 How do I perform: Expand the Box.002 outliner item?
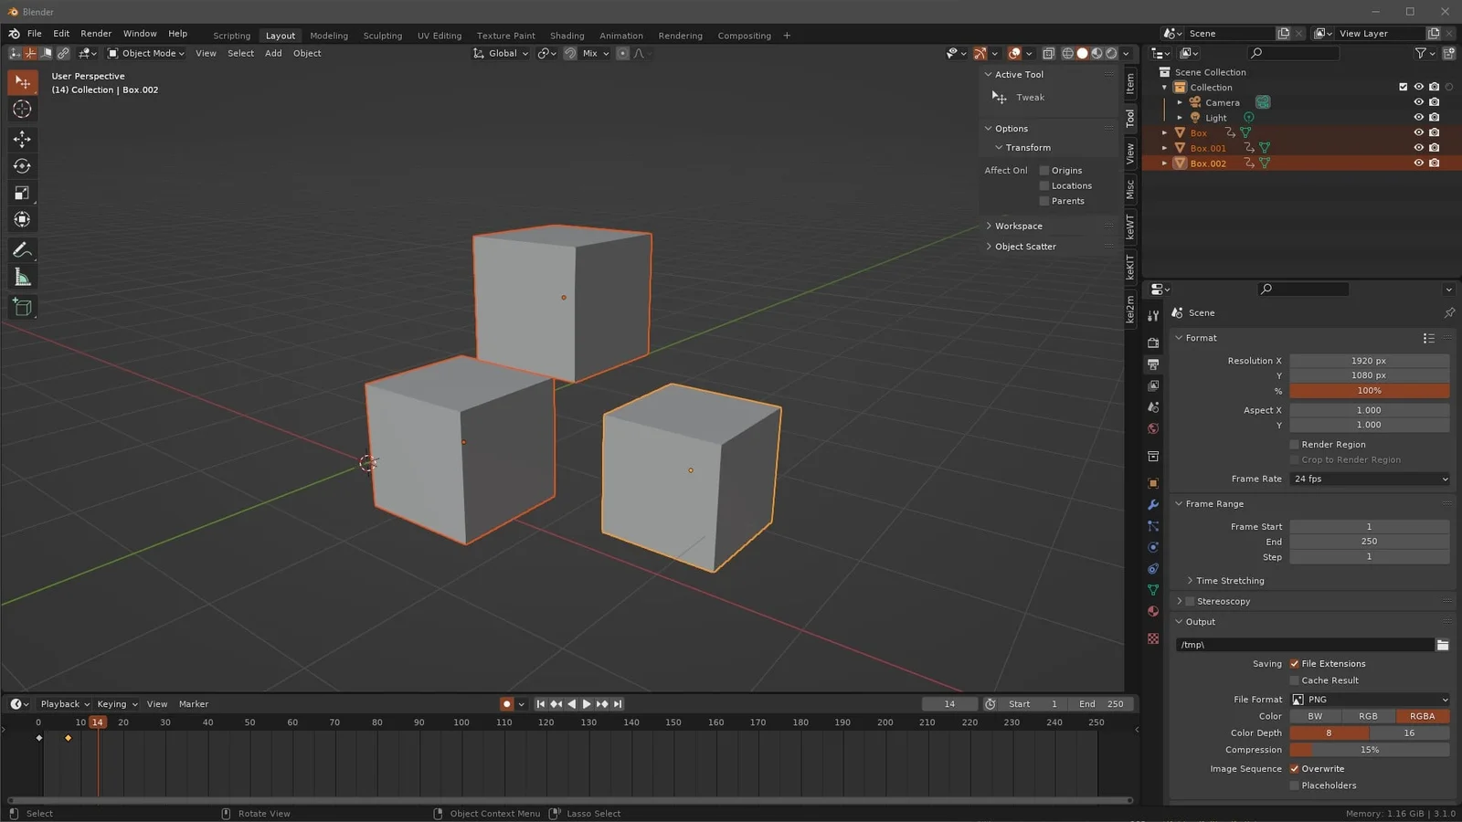1165,163
